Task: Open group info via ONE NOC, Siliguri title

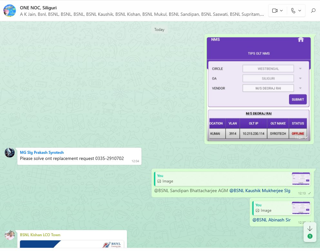Action: tap(38, 8)
